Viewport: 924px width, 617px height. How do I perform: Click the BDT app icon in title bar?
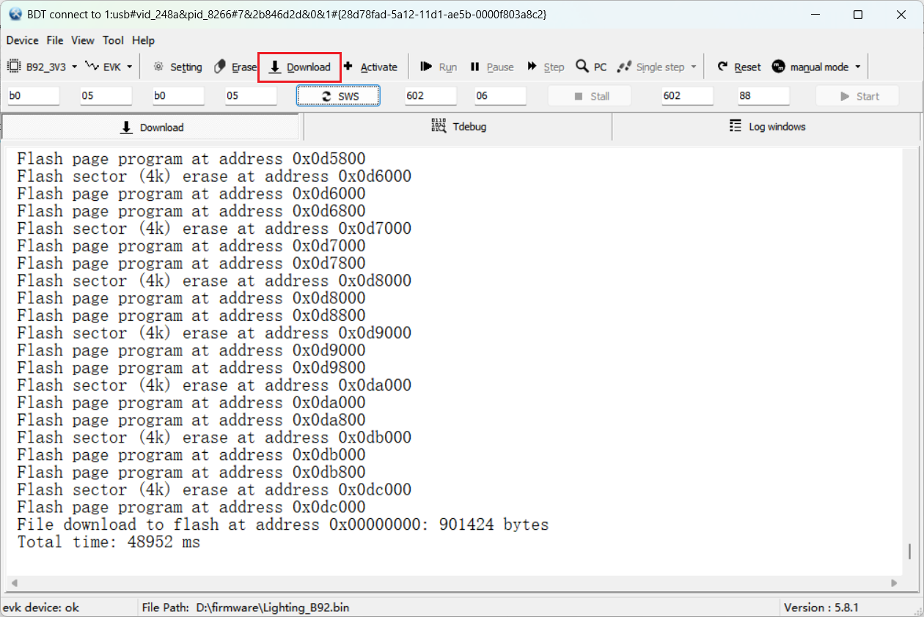15,14
